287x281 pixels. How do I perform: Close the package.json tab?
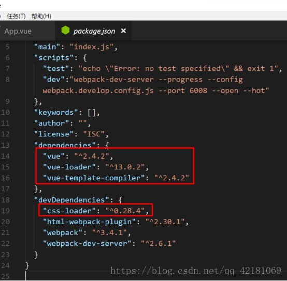click(123, 31)
